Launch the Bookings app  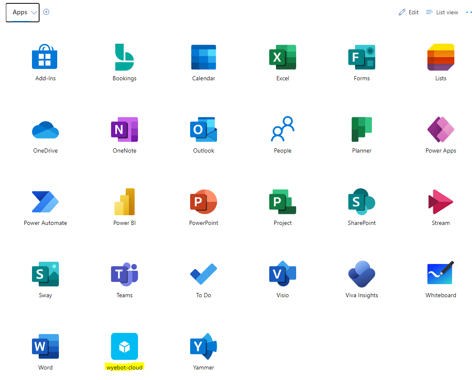click(125, 57)
